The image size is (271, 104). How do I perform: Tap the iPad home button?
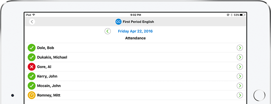pos(259,95)
